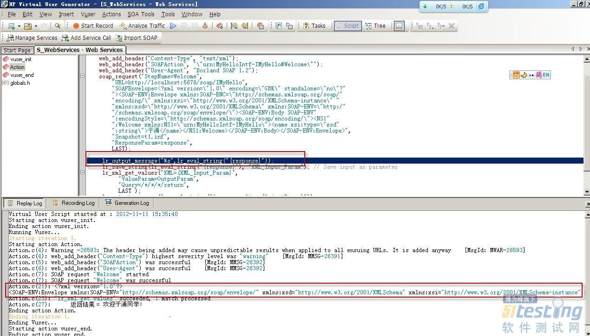Click the Run-Time Settings clock icon
Screen dimensions: 590x336
235,26
